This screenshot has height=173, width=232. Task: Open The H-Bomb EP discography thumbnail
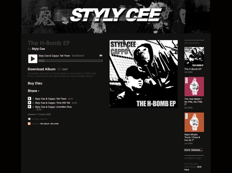click(194, 57)
